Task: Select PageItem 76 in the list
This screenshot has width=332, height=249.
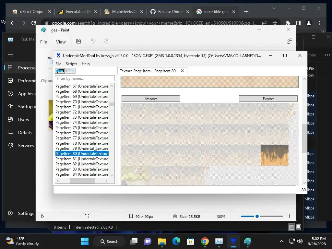Action: pos(82,133)
